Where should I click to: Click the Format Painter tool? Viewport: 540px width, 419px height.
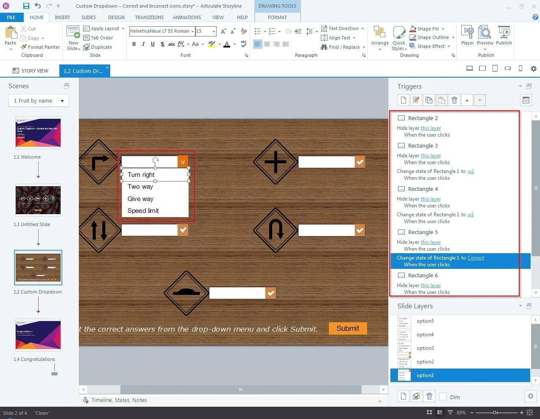coord(41,47)
